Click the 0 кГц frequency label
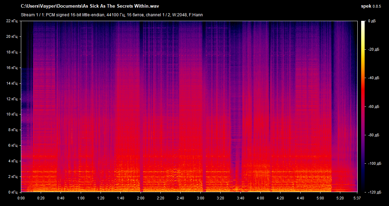Viewport: 389px width, 206px height. [x=13, y=192]
